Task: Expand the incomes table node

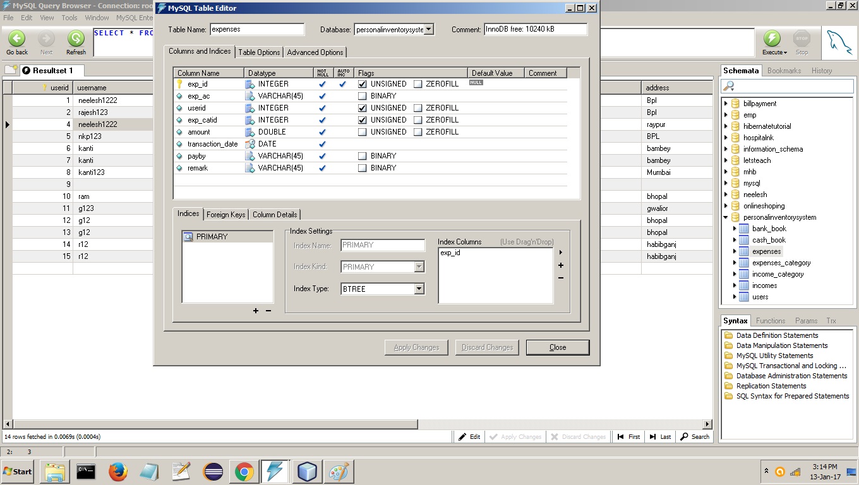Action: point(735,285)
